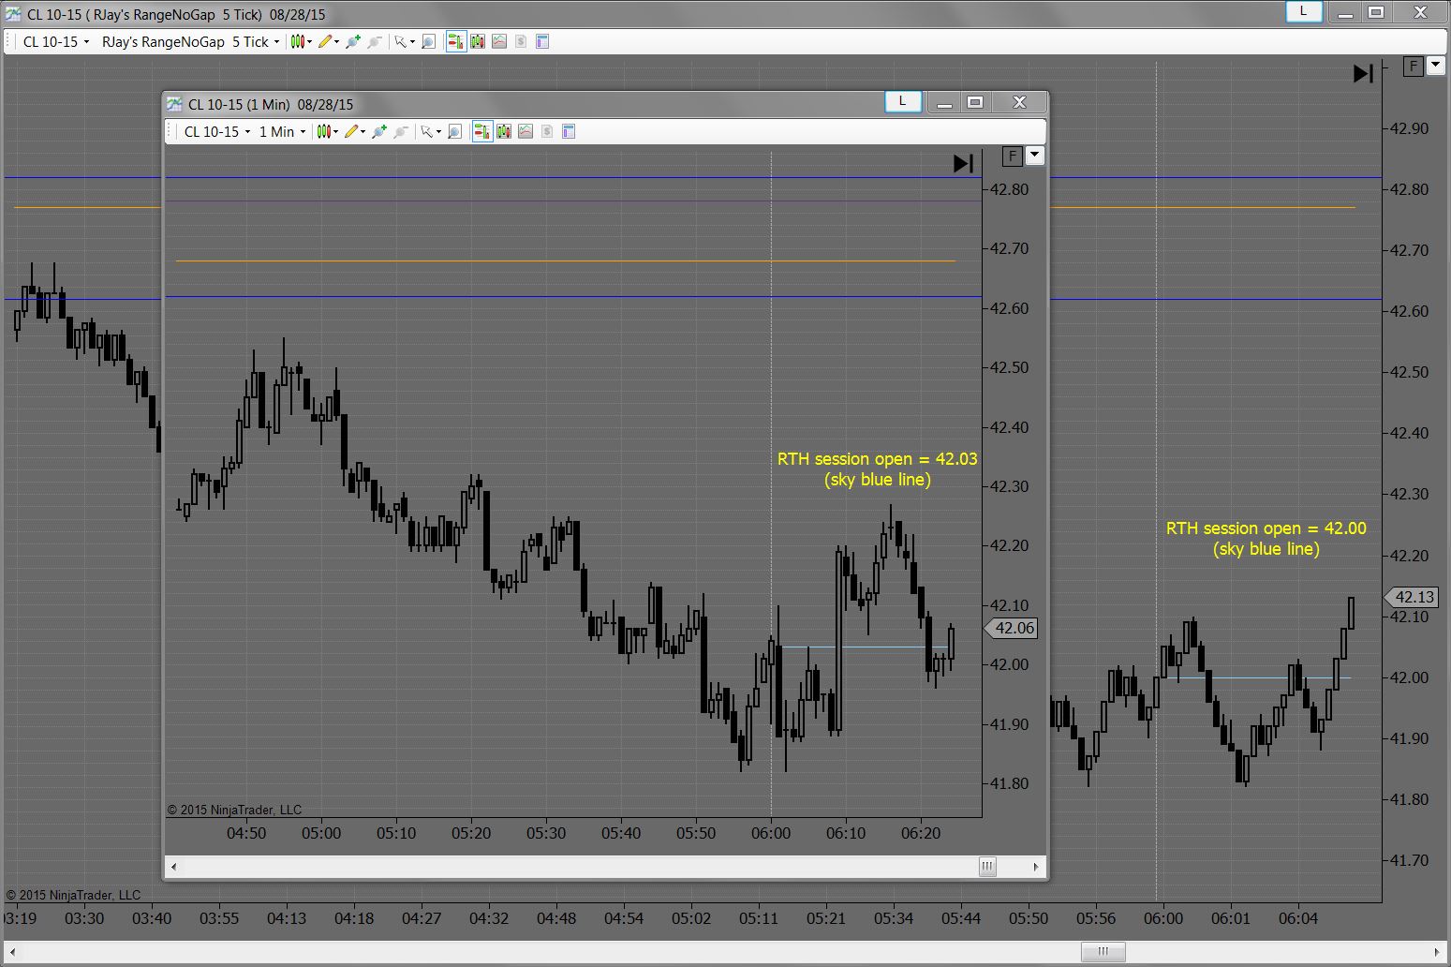Open Indicators dialog in 5 Tick window
The width and height of the screenshot is (1451, 967).
pyautogui.click(x=499, y=41)
